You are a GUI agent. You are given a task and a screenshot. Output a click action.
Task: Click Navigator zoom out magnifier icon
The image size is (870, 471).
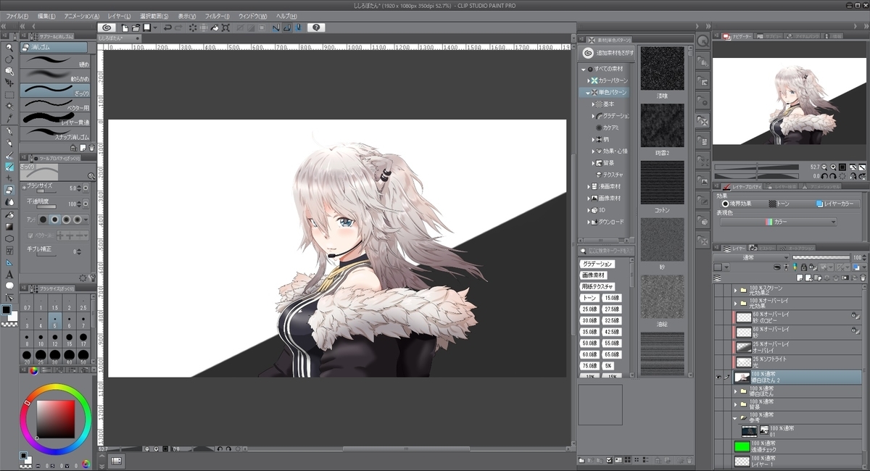point(824,167)
